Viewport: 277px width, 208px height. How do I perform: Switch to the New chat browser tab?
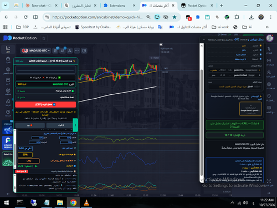pos(42,6)
